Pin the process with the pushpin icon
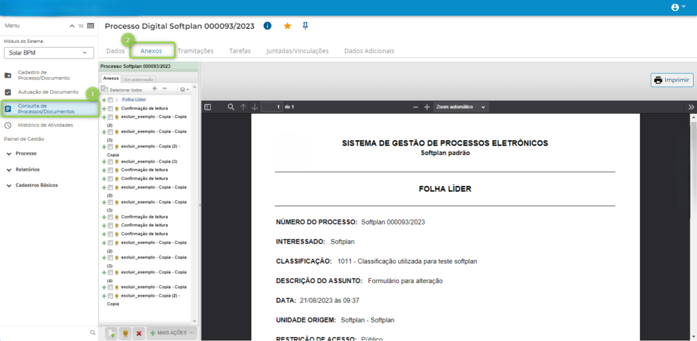 tap(305, 26)
